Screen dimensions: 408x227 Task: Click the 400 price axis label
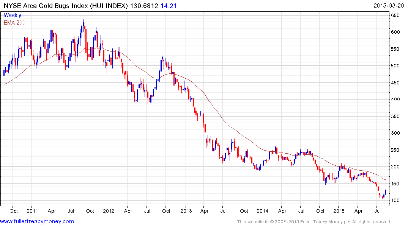coord(395,100)
